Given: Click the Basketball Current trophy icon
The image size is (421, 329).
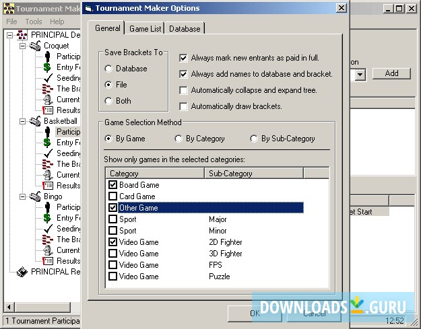Looking at the screenshot, I should click(48, 175).
